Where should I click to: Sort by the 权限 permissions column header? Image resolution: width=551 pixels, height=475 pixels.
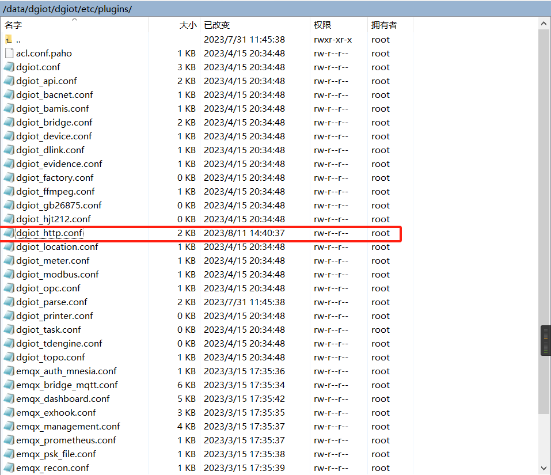(339, 25)
